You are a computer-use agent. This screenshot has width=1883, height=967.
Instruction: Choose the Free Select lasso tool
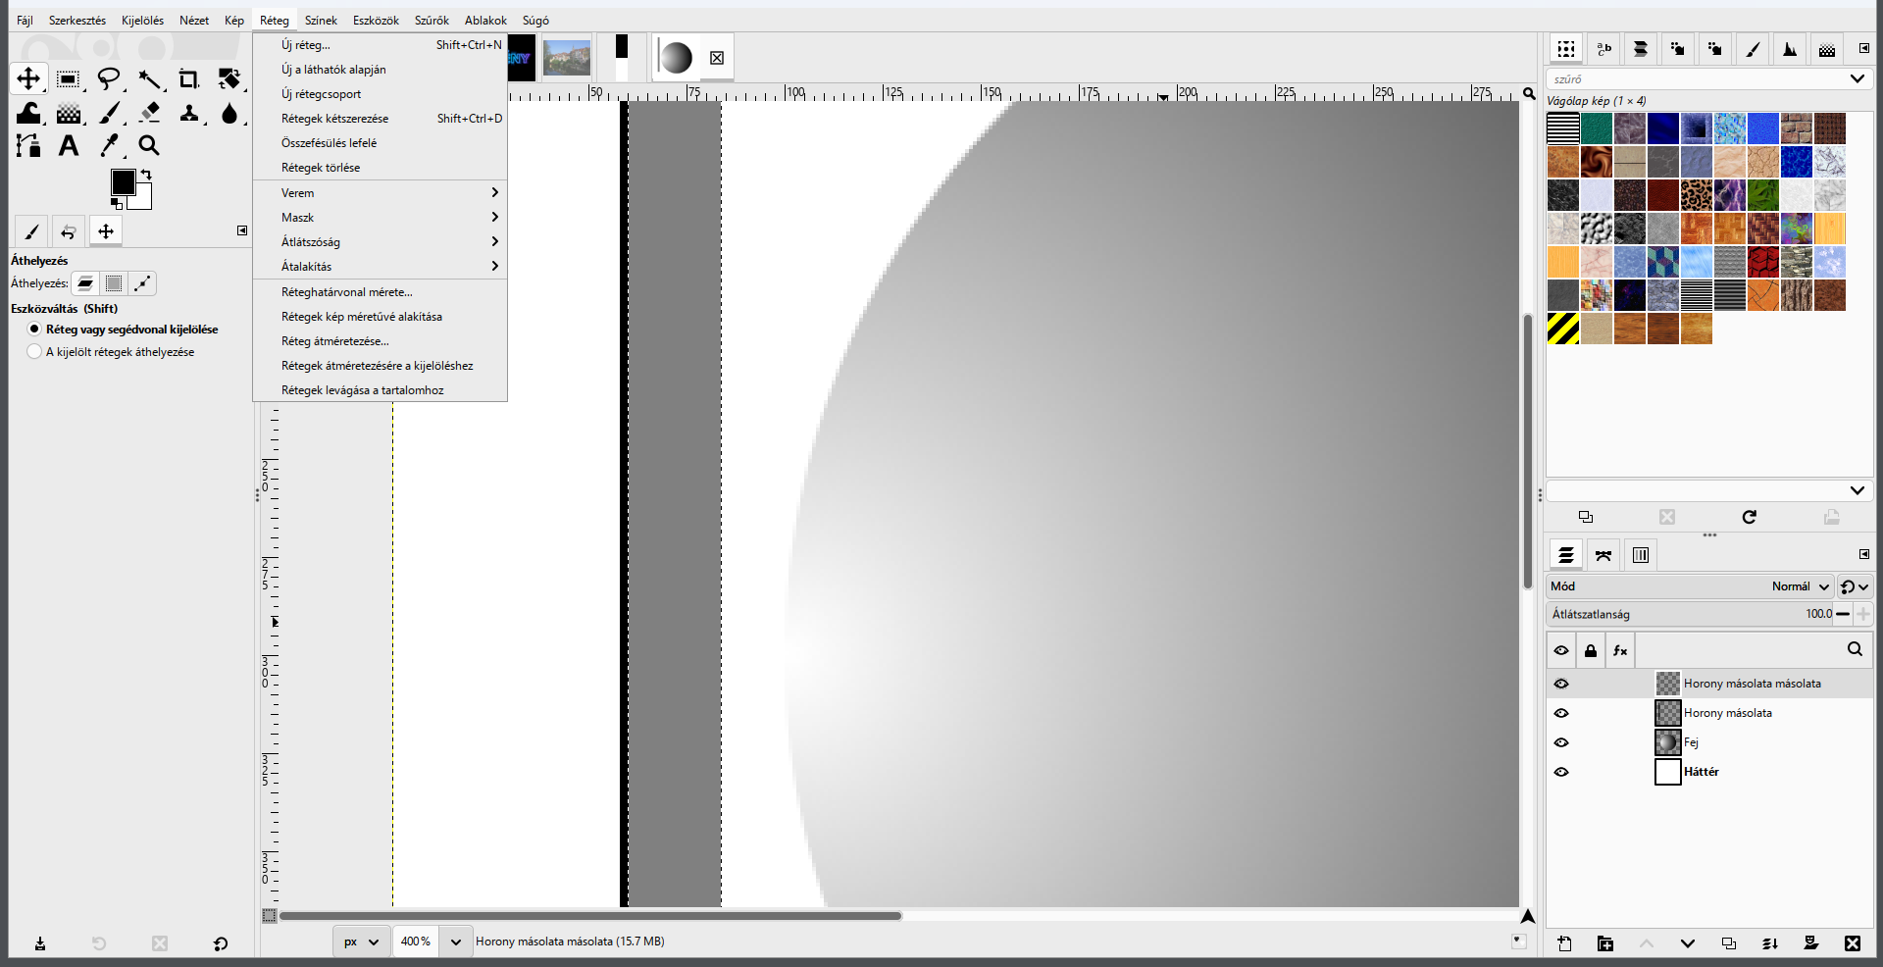click(109, 78)
